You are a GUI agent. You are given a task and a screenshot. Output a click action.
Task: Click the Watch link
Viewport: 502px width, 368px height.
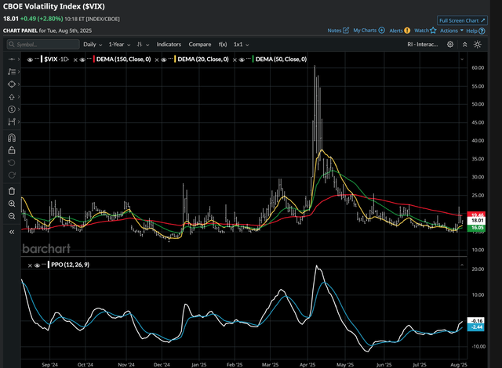pos(421,31)
